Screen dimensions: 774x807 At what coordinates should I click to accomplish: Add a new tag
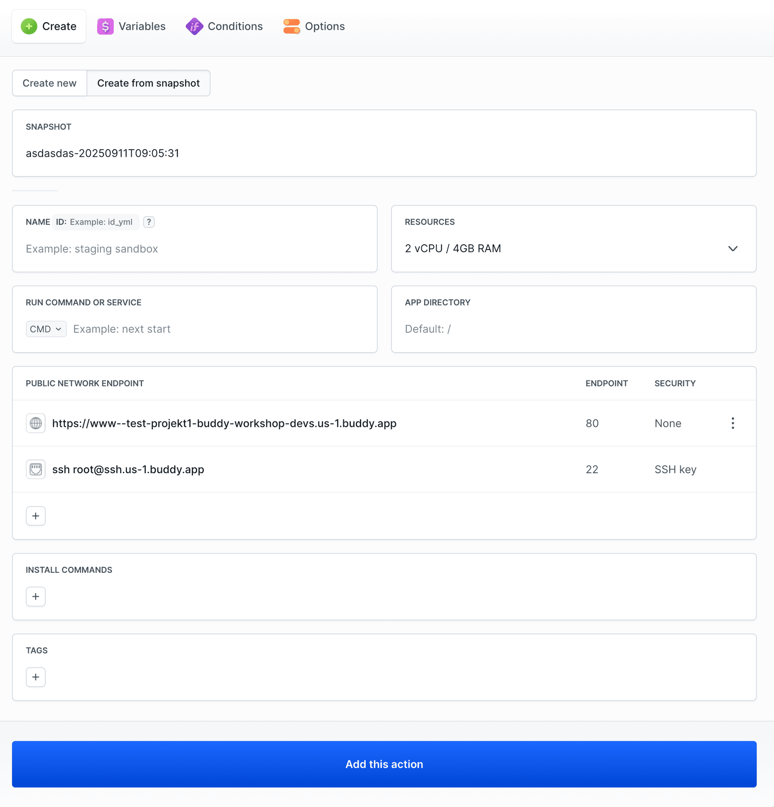click(x=36, y=677)
